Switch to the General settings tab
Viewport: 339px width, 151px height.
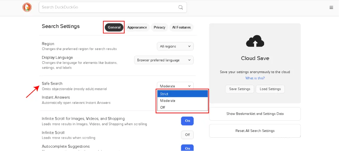click(x=114, y=27)
